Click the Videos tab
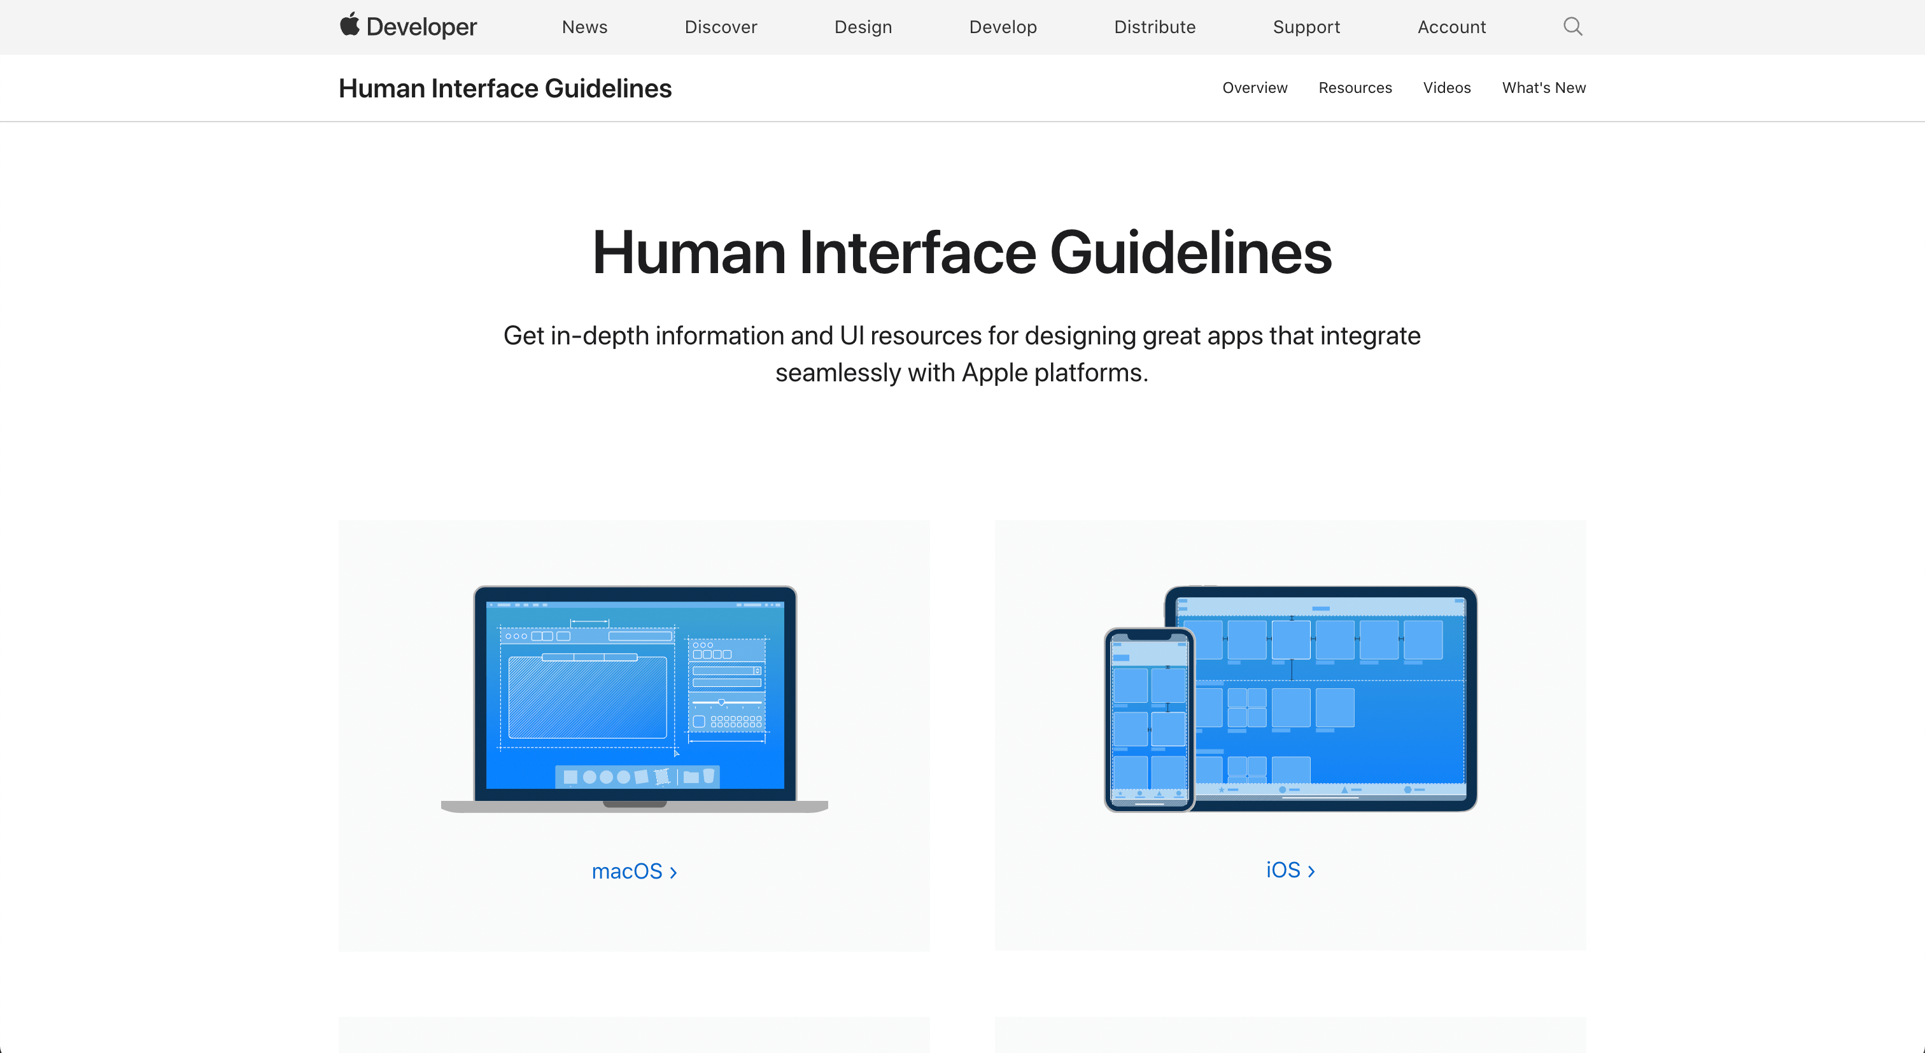Screen dimensions: 1925x1053 click(x=1447, y=87)
